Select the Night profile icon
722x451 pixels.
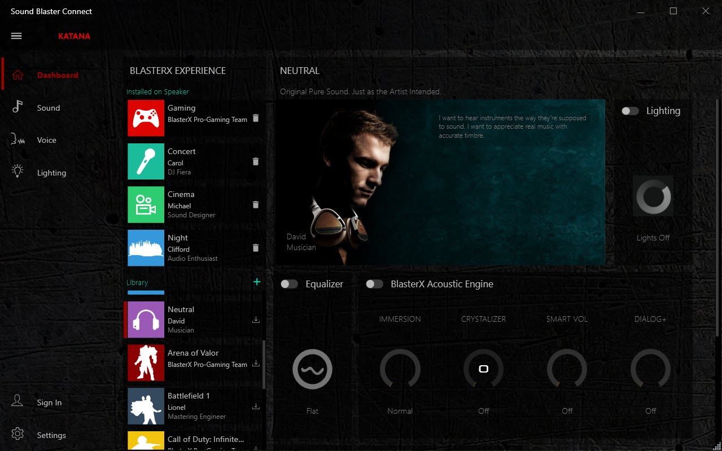[x=146, y=248]
